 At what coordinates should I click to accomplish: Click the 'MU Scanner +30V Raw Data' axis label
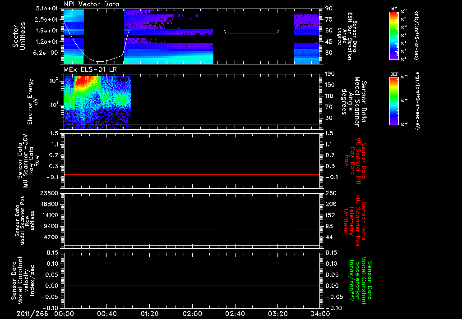pos(28,161)
